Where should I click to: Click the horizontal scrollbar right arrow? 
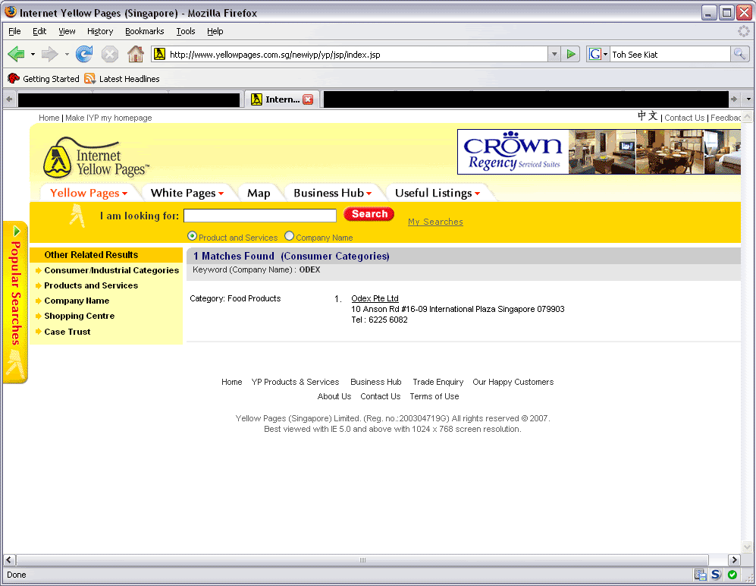[734, 560]
